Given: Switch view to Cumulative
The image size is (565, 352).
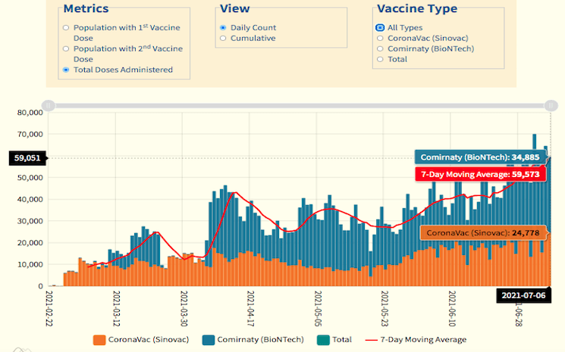Looking at the screenshot, I should click(223, 38).
